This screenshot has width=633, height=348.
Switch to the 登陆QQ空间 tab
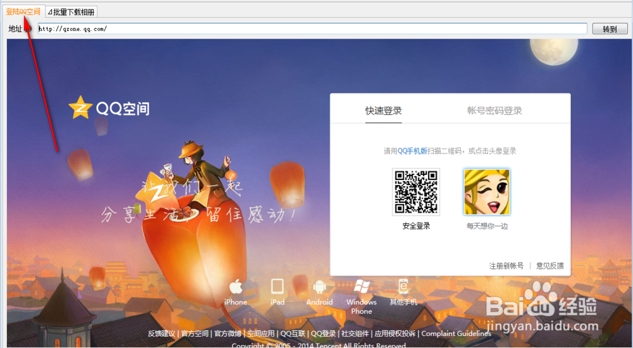pyautogui.click(x=23, y=11)
